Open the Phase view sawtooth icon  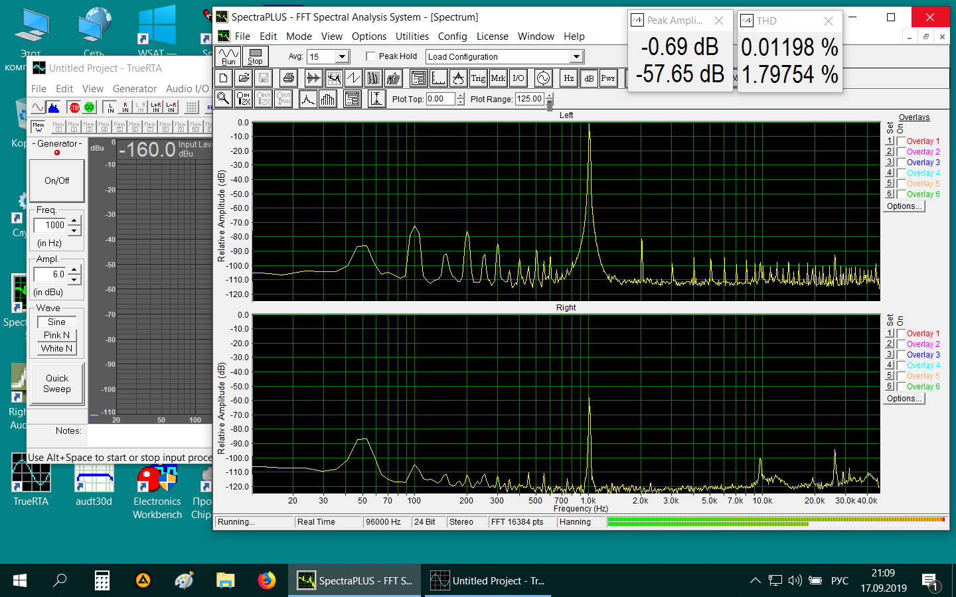pos(353,78)
